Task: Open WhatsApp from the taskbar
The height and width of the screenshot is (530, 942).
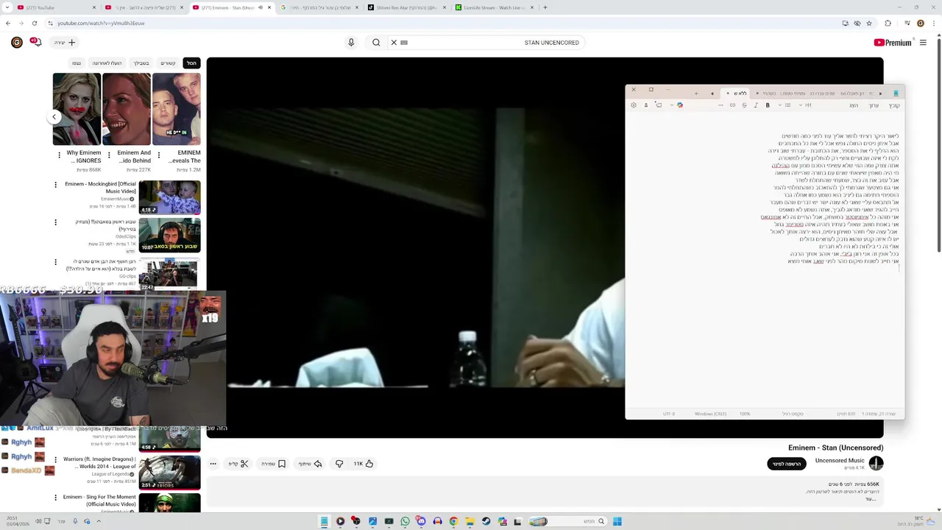Action: click(x=406, y=521)
